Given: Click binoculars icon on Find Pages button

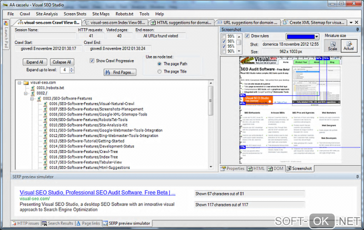Looking at the screenshot, I should point(107,72).
